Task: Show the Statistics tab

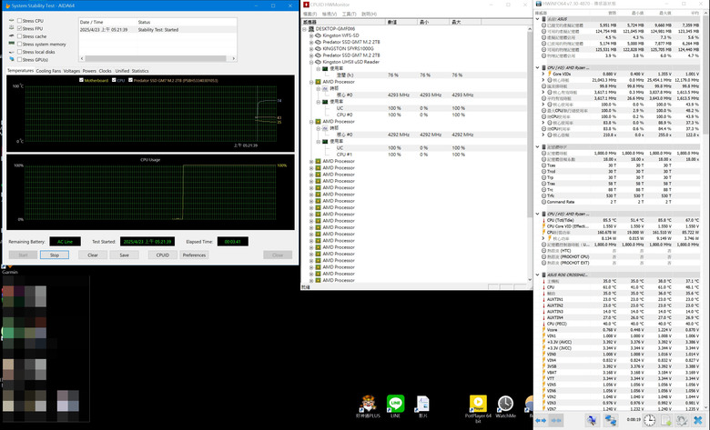Action: pos(140,71)
